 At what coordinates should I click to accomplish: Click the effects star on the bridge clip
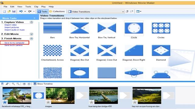coord(91,102)
